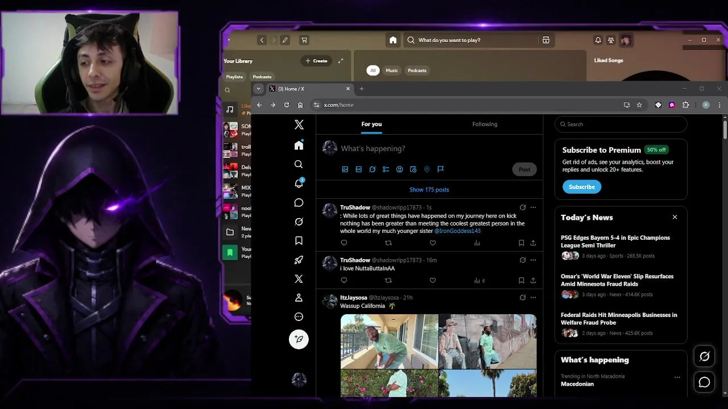The image size is (728, 409).
Task: Bookmark TruShadow's post about kick journey
Action: 521,243
